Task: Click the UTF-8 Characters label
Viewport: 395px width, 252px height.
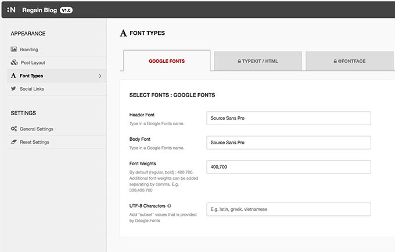Action: 148,206
